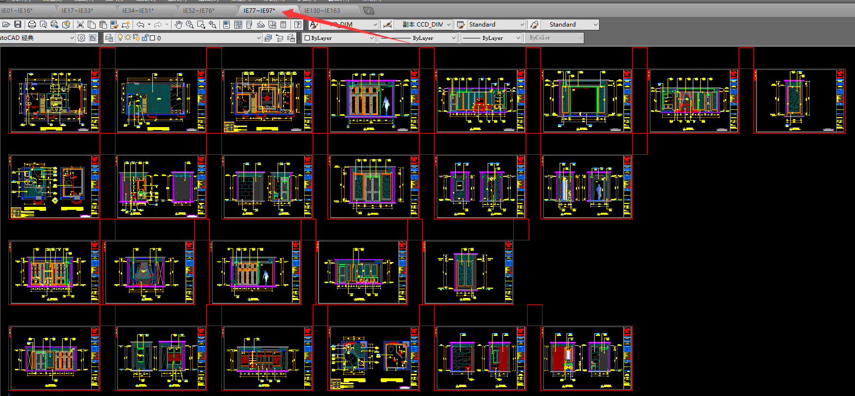Open the Standard multileader style dropdown
The height and width of the screenshot is (396, 855).
point(596,25)
